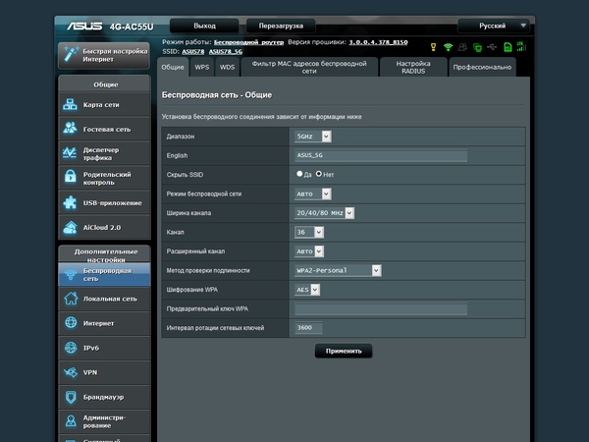Select 'Нет' for Скрыть SSID
This screenshot has width=589, height=442.
coord(319,174)
